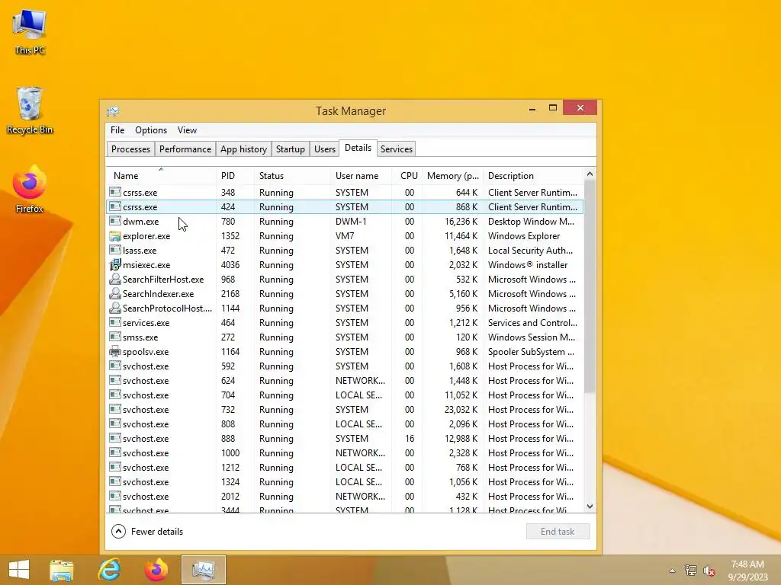Click the End task button
Viewport: 781px width, 585px height.
tap(558, 531)
